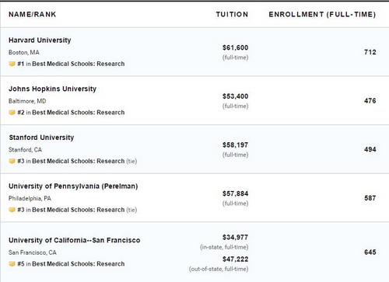Sort by ENROLLMENT (FULL-TIME) column header

(322, 15)
